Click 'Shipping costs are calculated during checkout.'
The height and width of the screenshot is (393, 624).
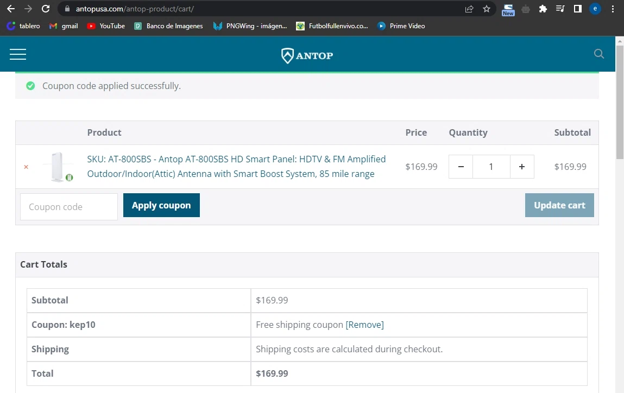point(349,349)
